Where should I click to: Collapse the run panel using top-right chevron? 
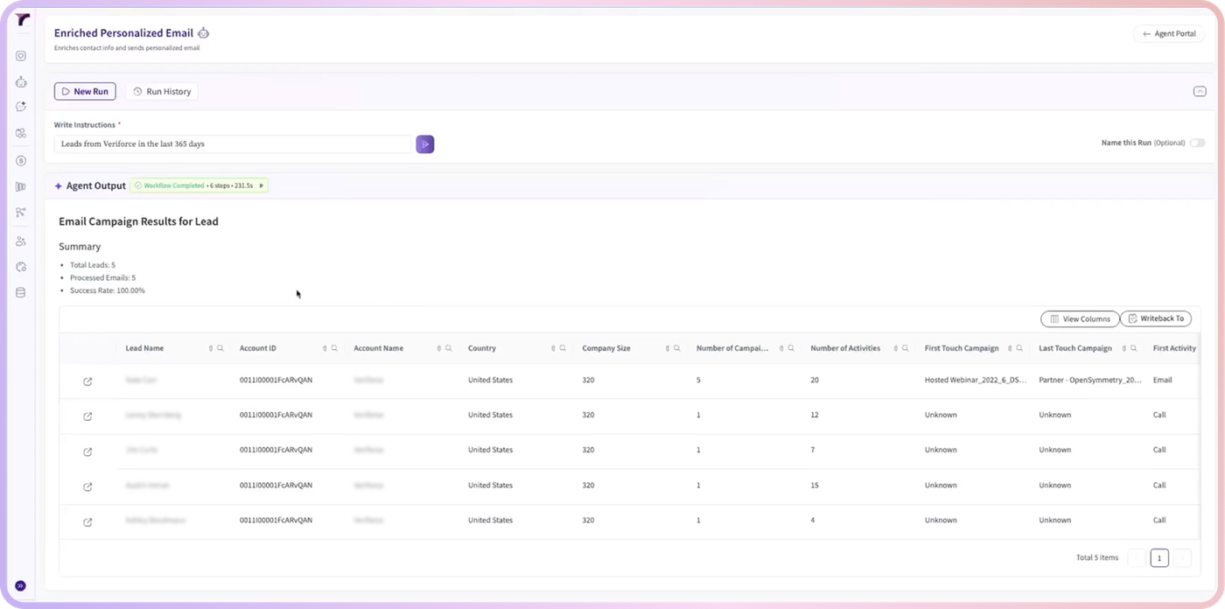(x=1200, y=91)
